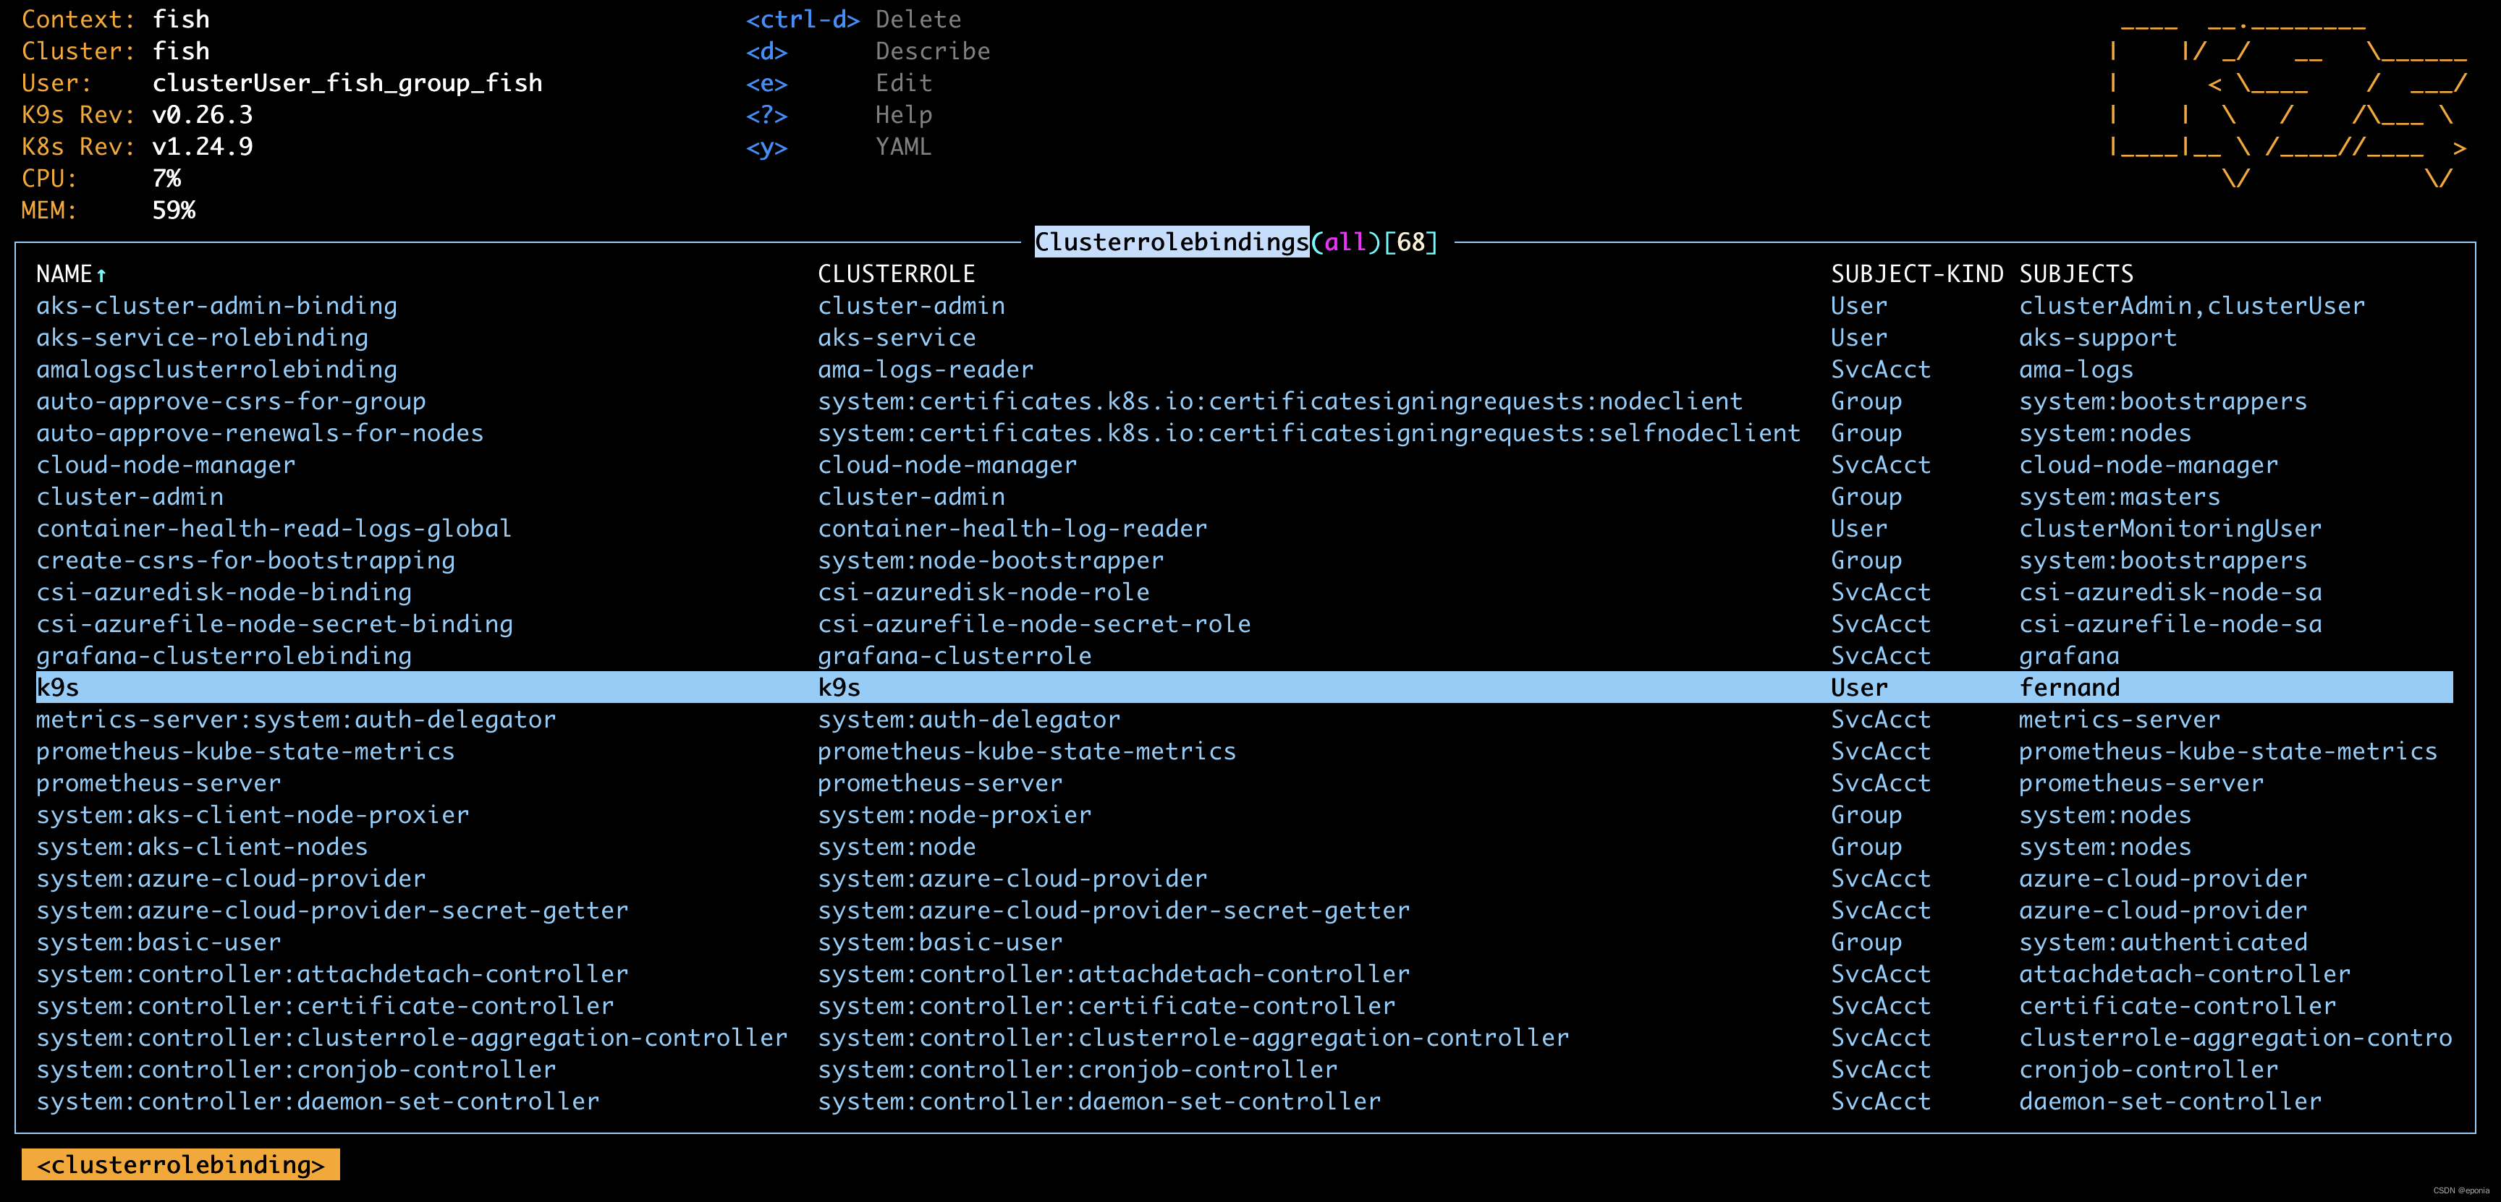2501x1202 pixels.
Task: Select system:controller:cronjob-controller binding name
Action: (x=296, y=1070)
